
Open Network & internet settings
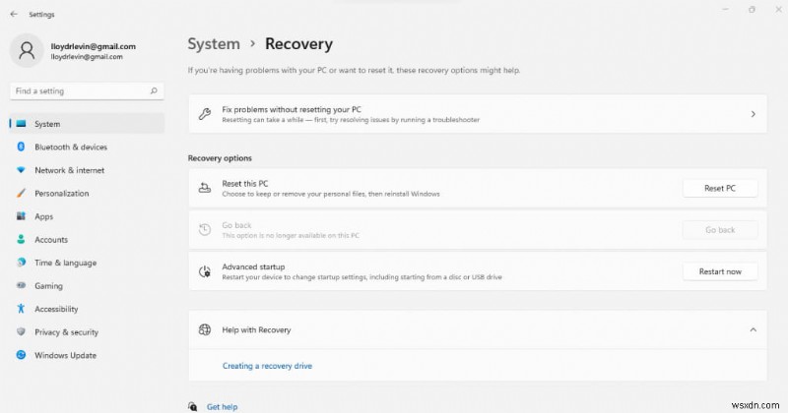pos(87,170)
